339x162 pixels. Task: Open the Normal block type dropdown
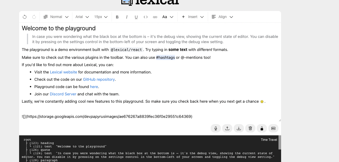(56, 17)
